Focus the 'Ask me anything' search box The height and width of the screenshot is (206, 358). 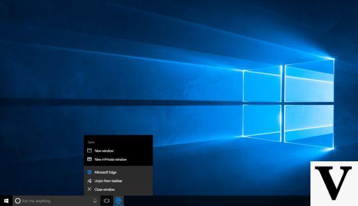(x=56, y=201)
